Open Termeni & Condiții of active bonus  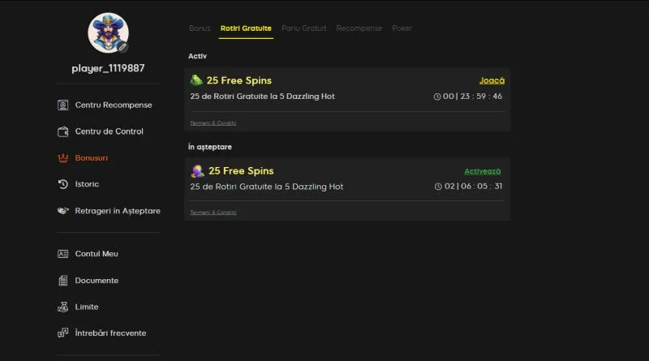tap(213, 123)
